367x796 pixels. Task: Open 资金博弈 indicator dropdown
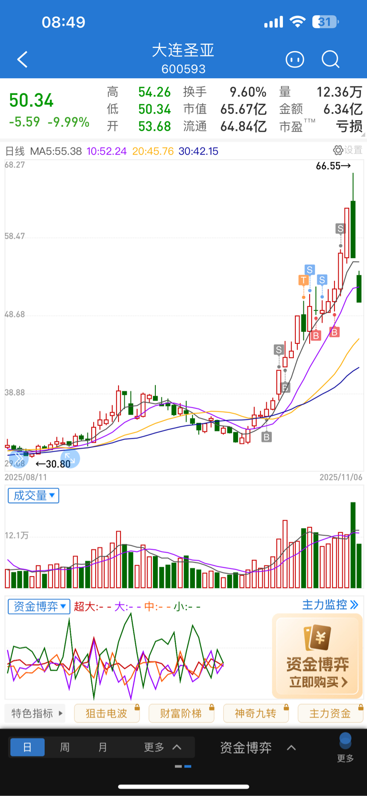[39, 606]
